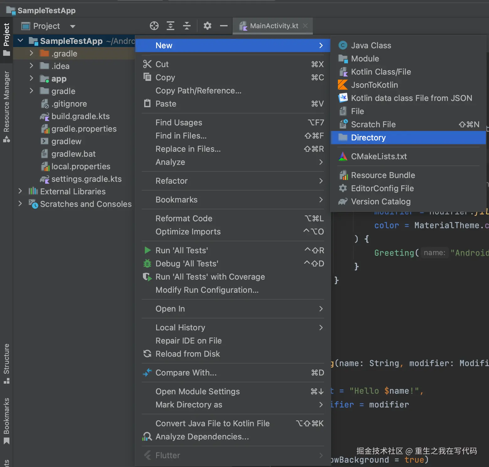Choose Kotlin data class File from JSON
This screenshot has width=489, height=467.
411,98
